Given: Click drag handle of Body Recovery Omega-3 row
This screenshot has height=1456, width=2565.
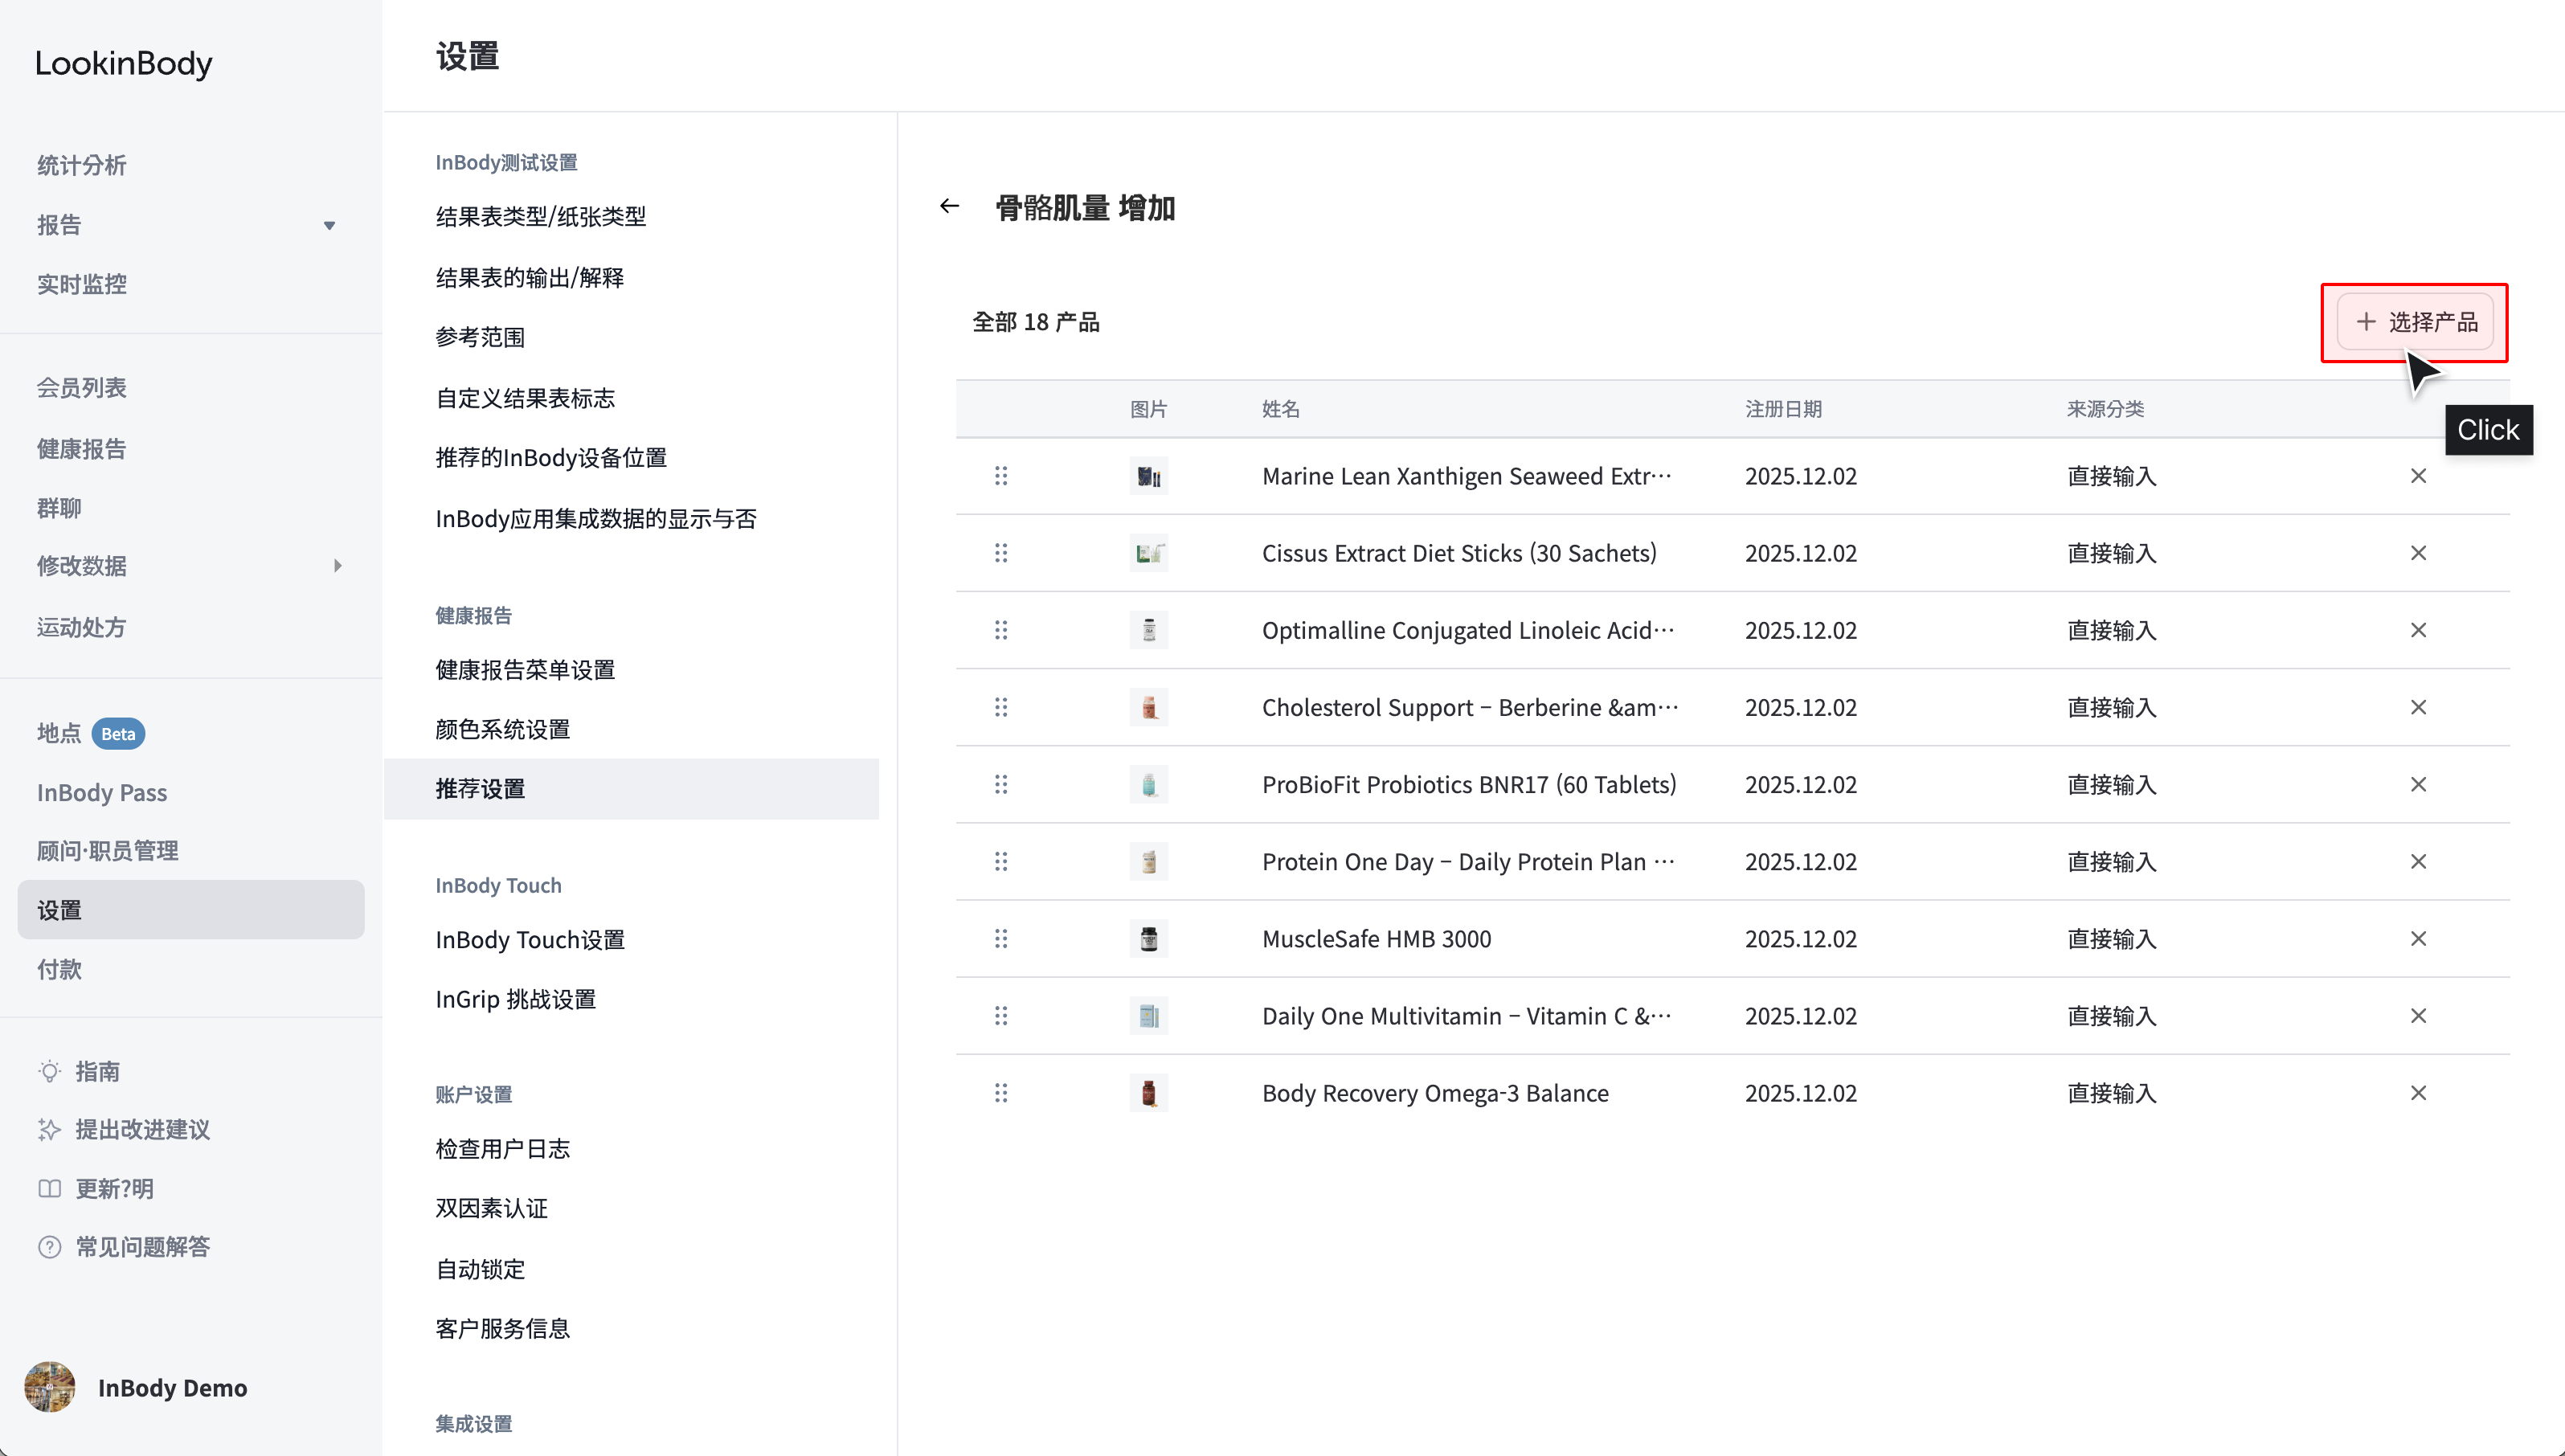Looking at the screenshot, I should [x=1001, y=1093].
